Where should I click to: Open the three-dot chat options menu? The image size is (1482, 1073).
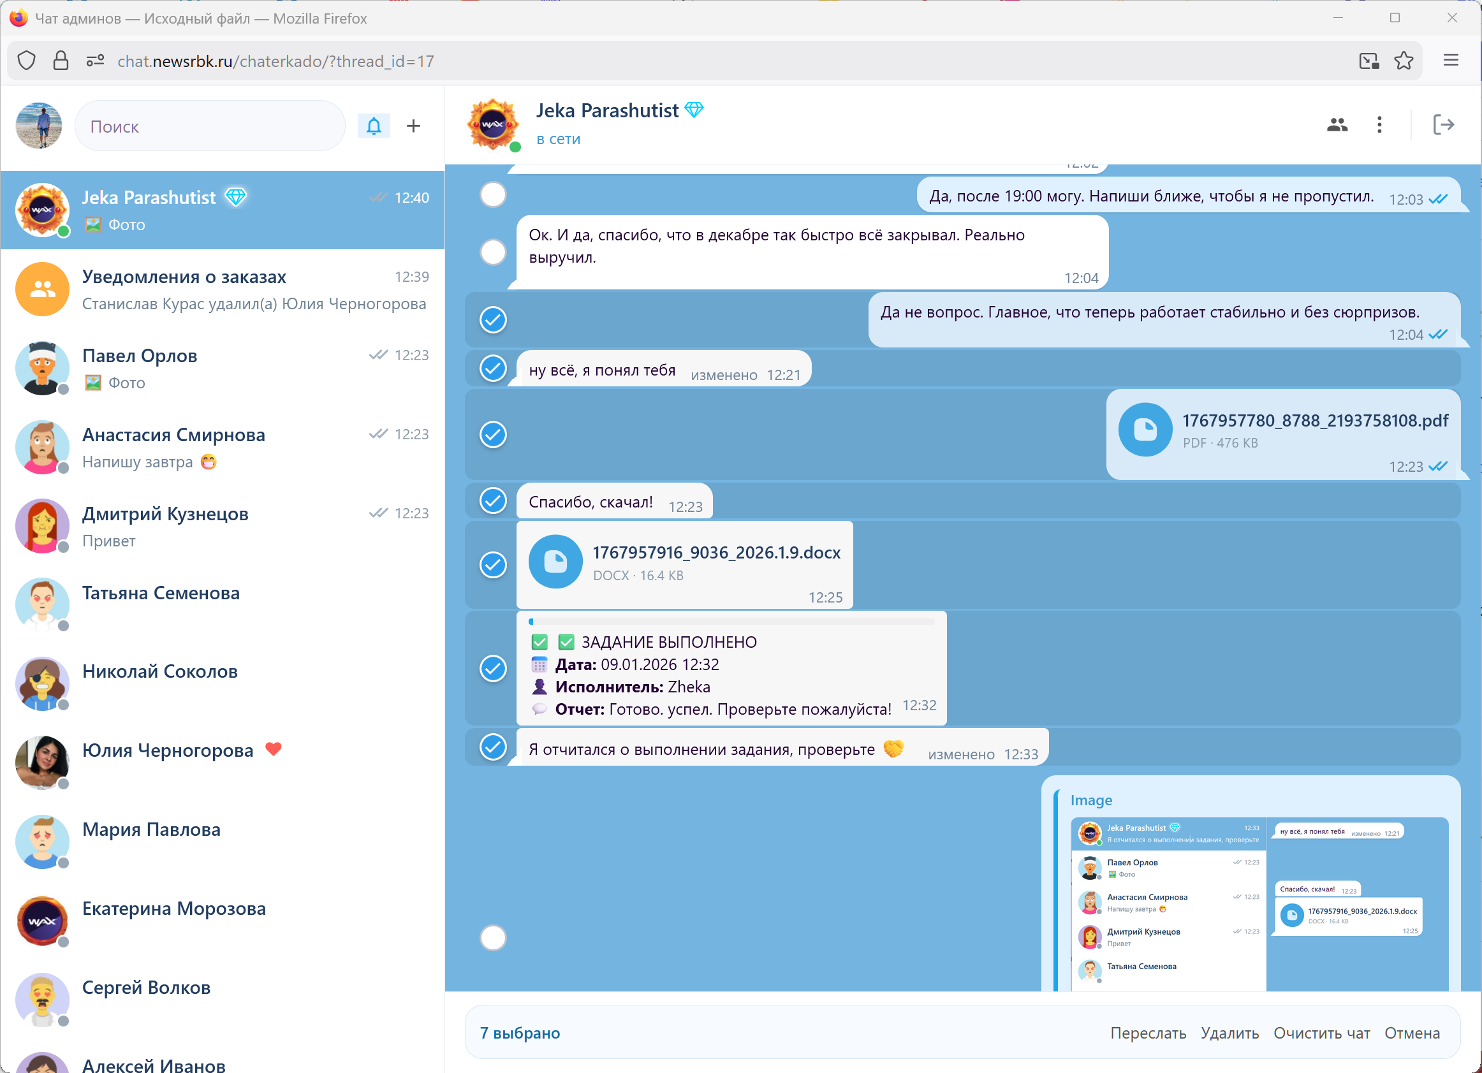point(1379,125)
